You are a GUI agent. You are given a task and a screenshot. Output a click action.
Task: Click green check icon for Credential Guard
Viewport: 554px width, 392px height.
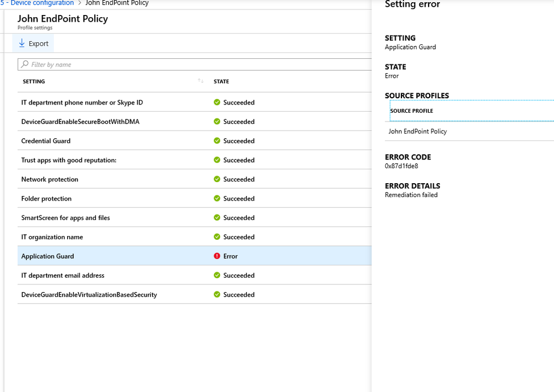[x=217, y=140]
